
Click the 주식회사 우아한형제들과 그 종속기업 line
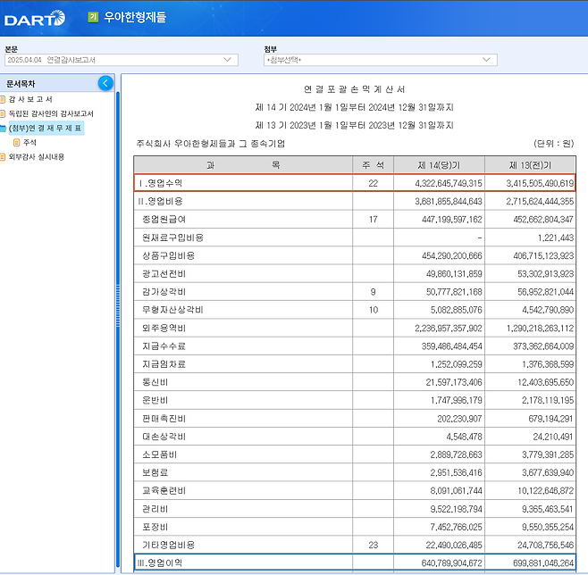(211, 144)
